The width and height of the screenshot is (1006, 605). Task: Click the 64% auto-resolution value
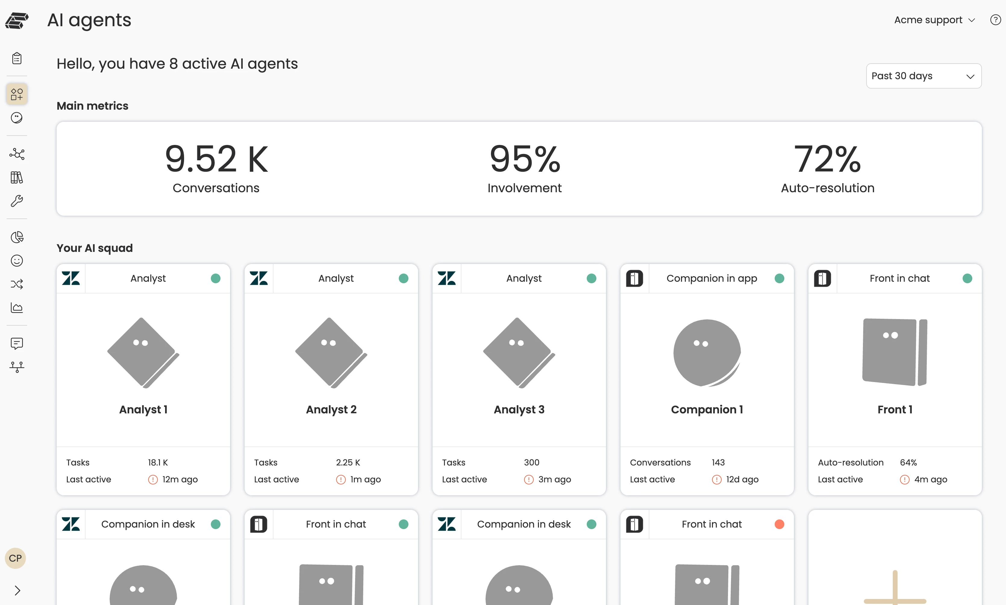(x=908, y=463)
